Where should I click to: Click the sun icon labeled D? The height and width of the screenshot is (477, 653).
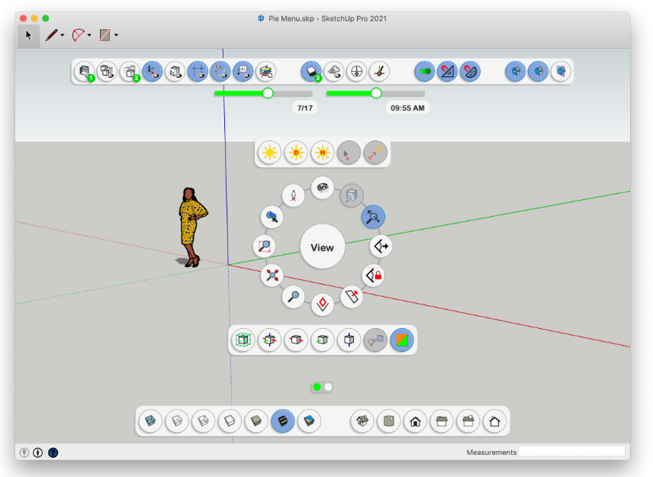[x=296, y=153]
